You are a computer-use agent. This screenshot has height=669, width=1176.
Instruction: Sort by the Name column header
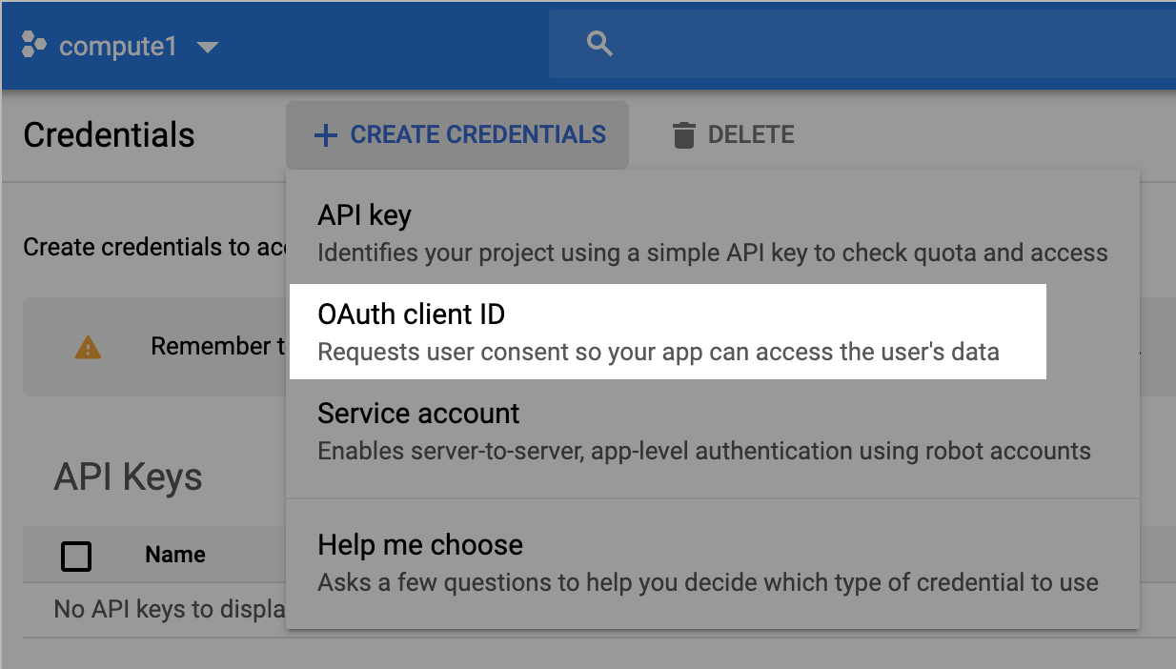coord(175,555)
